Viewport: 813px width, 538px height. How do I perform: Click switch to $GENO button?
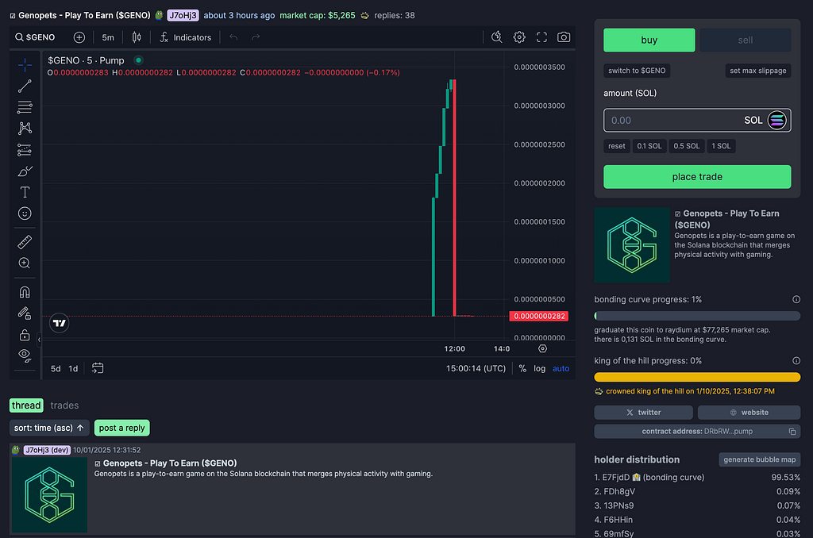[x=637, y=71]
